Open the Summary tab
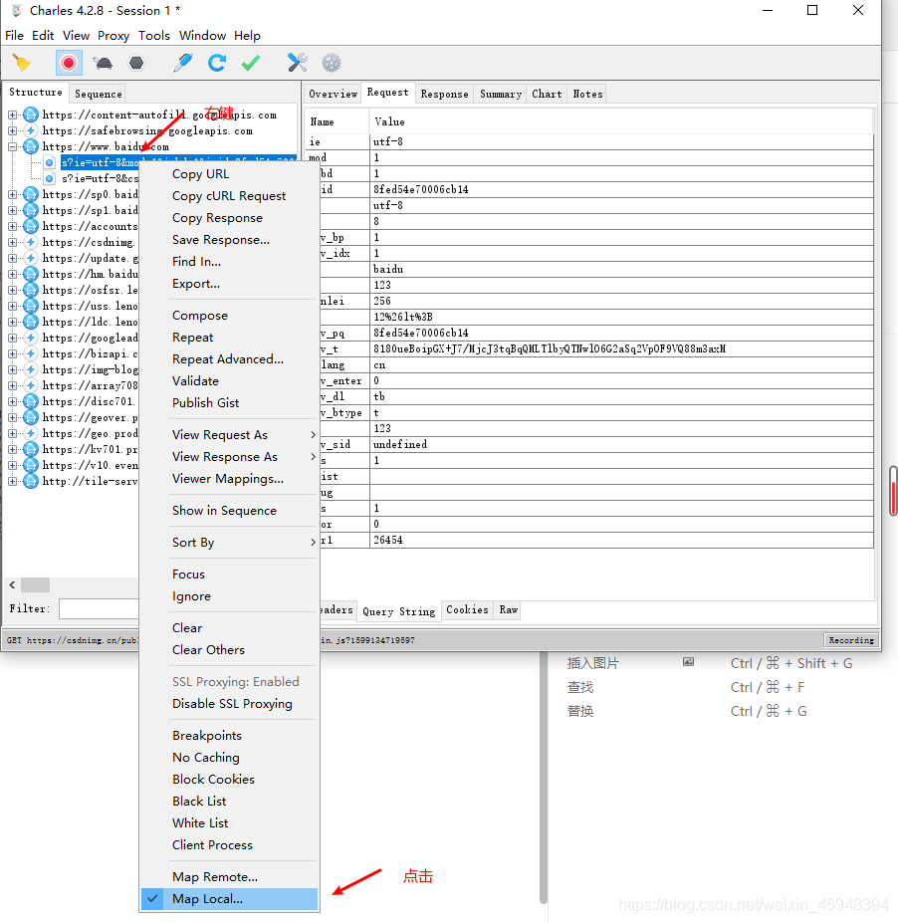The height and width of the screenshot is (923, 898). point(501,94)
